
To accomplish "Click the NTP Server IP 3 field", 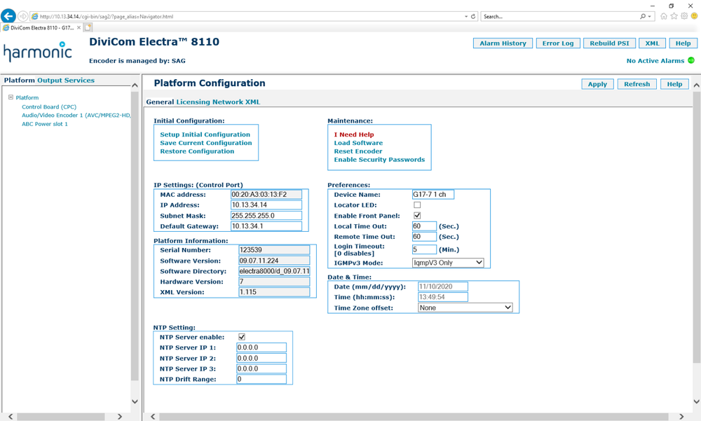I will point(261,368).
